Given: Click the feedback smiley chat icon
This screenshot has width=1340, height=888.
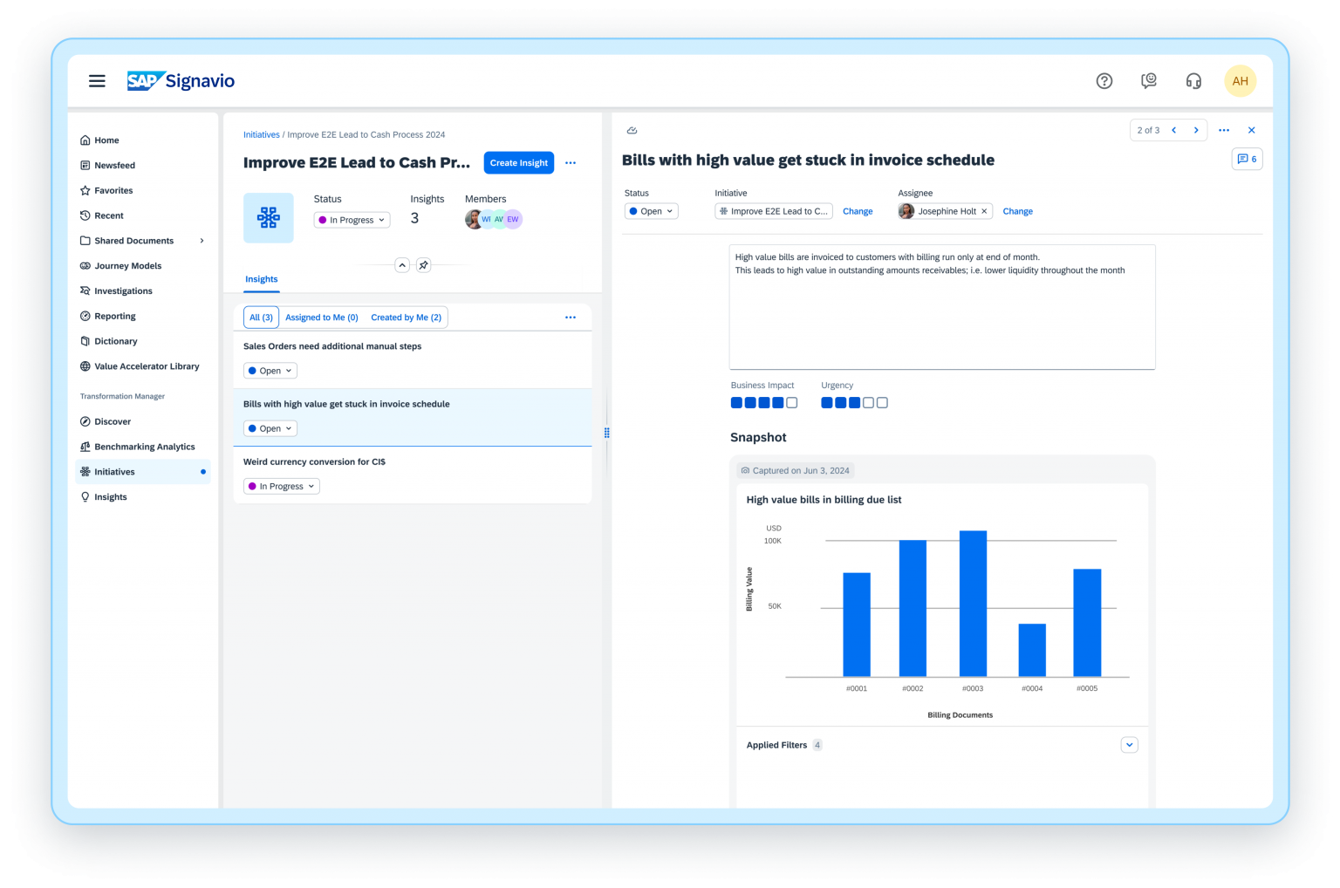Looking at the screenshot, I should 1149,80.
